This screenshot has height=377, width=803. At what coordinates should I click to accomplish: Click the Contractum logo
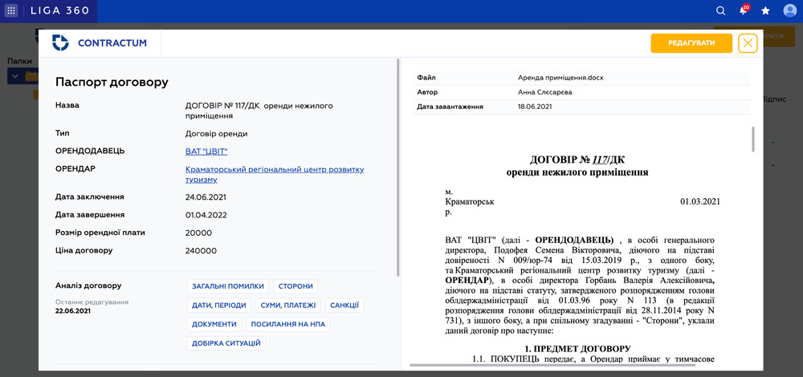100,43
